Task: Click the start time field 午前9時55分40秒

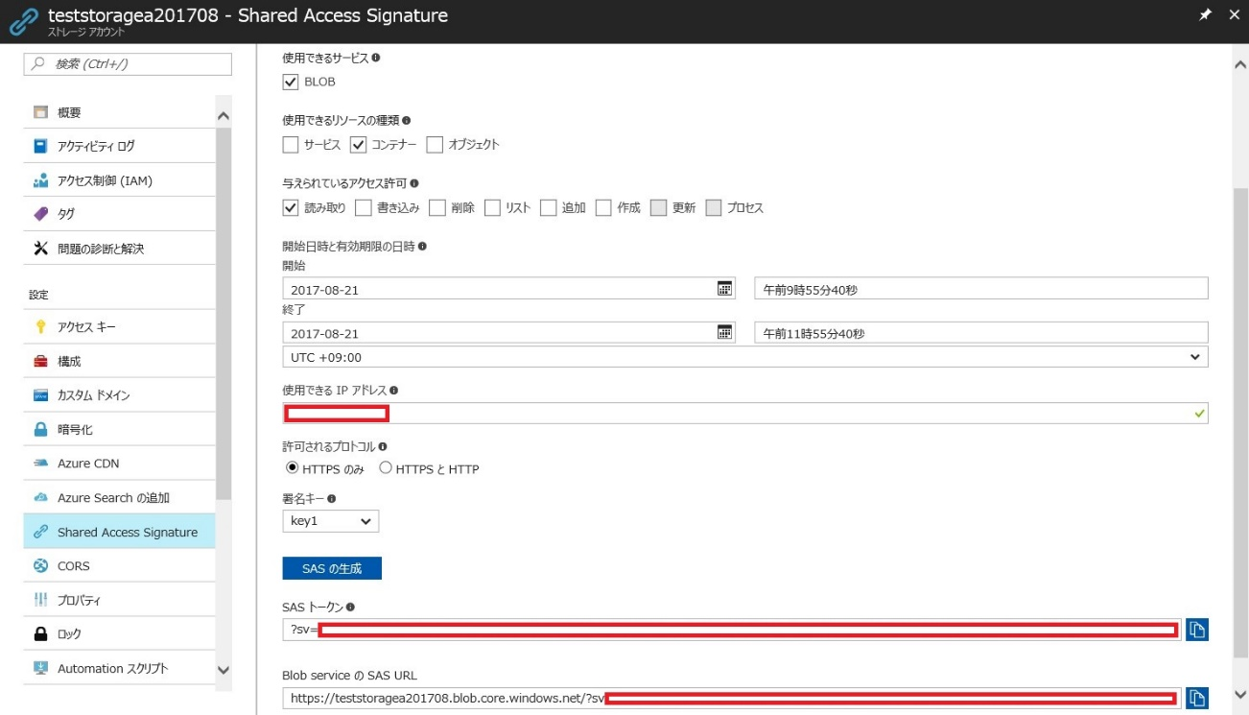Action: (981, 289)
